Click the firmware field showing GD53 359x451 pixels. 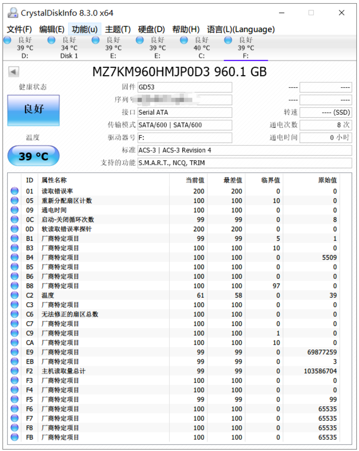(x=185, y=87)
